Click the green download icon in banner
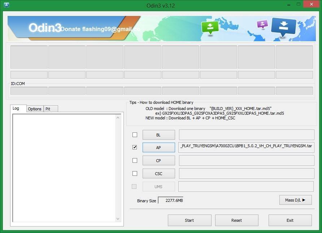This screenshot has width=322, height=233. [x=210, y=27]
